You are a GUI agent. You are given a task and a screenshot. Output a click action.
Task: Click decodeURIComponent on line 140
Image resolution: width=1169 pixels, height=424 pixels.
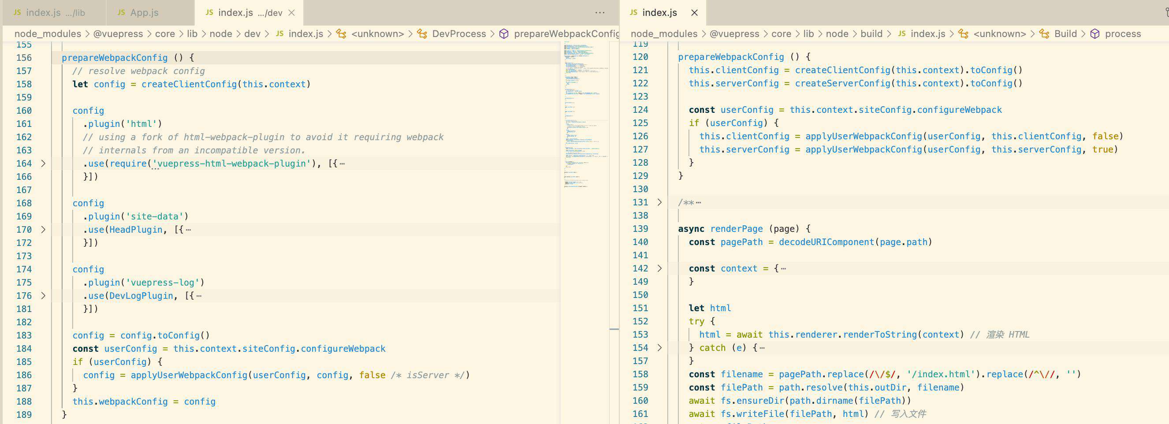click(x=826, y=242)
